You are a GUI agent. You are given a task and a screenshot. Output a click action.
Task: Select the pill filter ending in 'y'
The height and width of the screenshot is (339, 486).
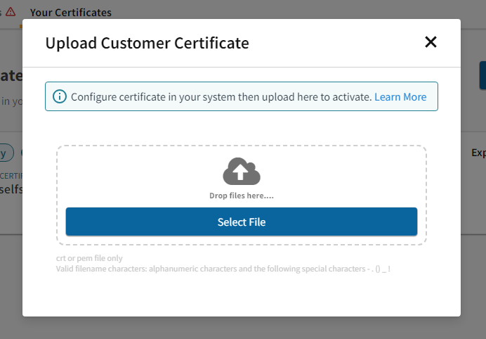(6, 153)
